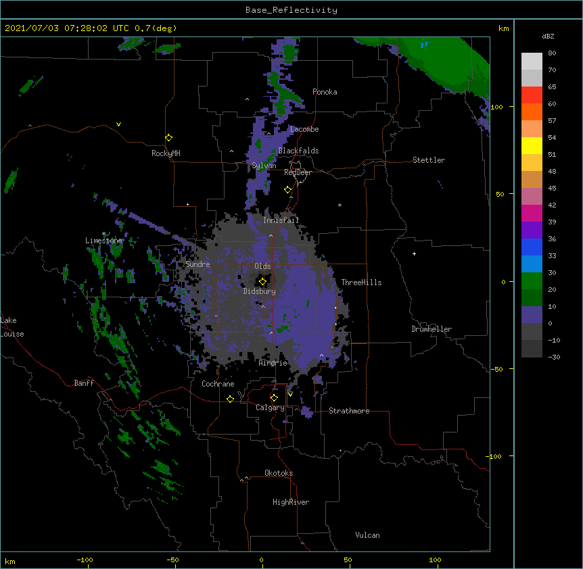The width and height of the screenshot is (583, 569).
Task: Select the magenta 39-42 dBZ legend swatch
Action: point(532,213)
